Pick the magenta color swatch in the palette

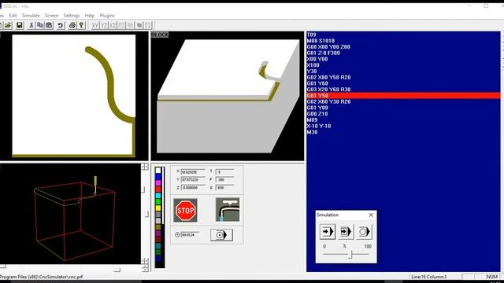point(158,182)
